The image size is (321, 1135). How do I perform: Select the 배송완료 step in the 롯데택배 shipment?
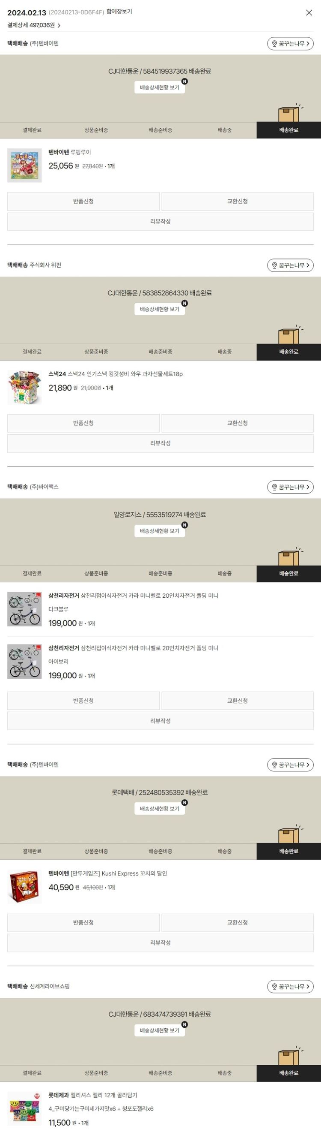(x=289, y=851)
